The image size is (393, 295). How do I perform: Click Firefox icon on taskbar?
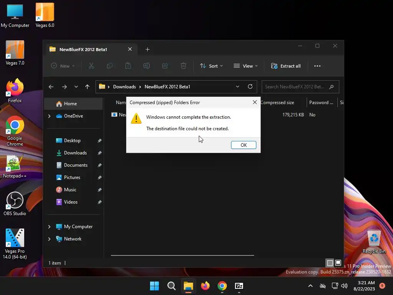(x=205, y=286)
